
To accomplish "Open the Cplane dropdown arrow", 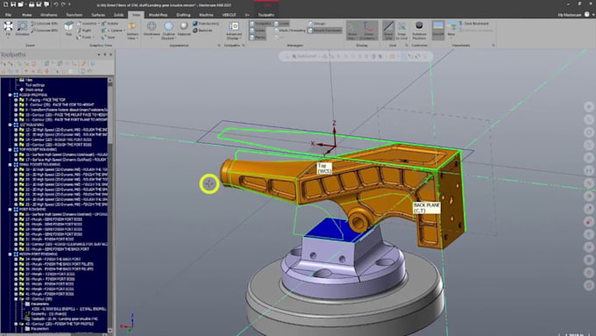I will click(x=124, y=31).
